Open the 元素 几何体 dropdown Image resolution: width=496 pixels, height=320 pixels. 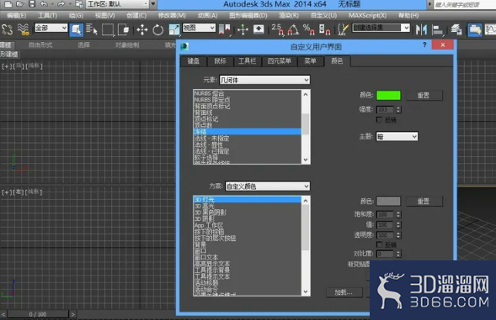click(x=264, y=80)
